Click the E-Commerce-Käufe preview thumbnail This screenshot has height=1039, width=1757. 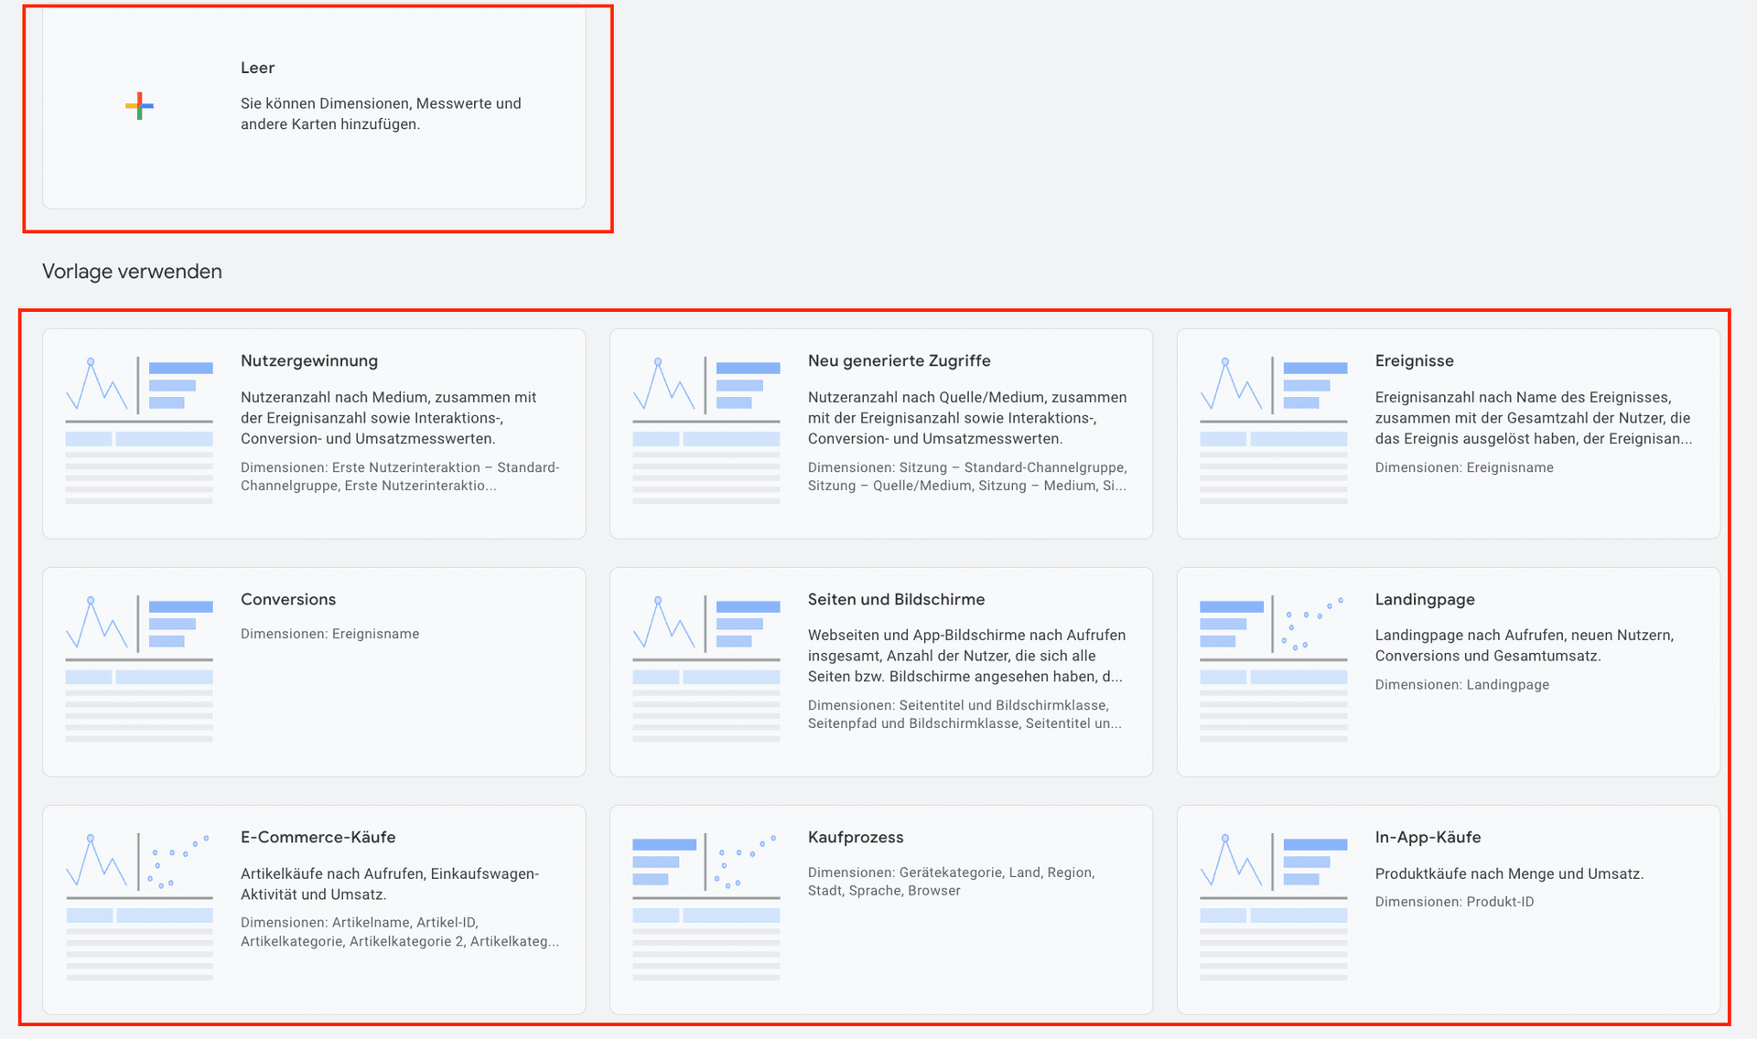tap(139, 906)
